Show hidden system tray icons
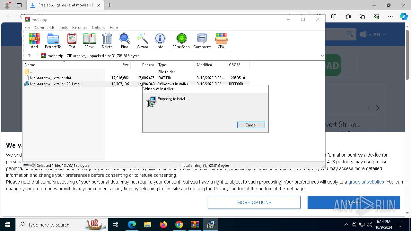Viewport: 411px width, 231px height. (x=346, y=225)
